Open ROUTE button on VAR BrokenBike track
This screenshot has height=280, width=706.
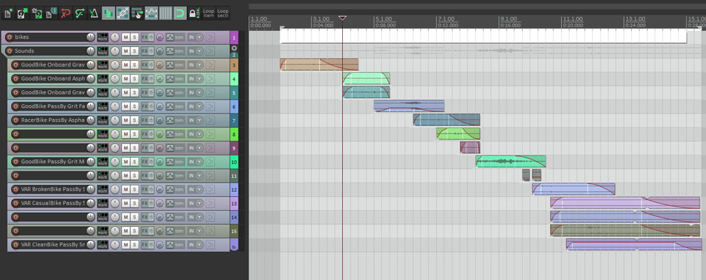pos(103,190)
